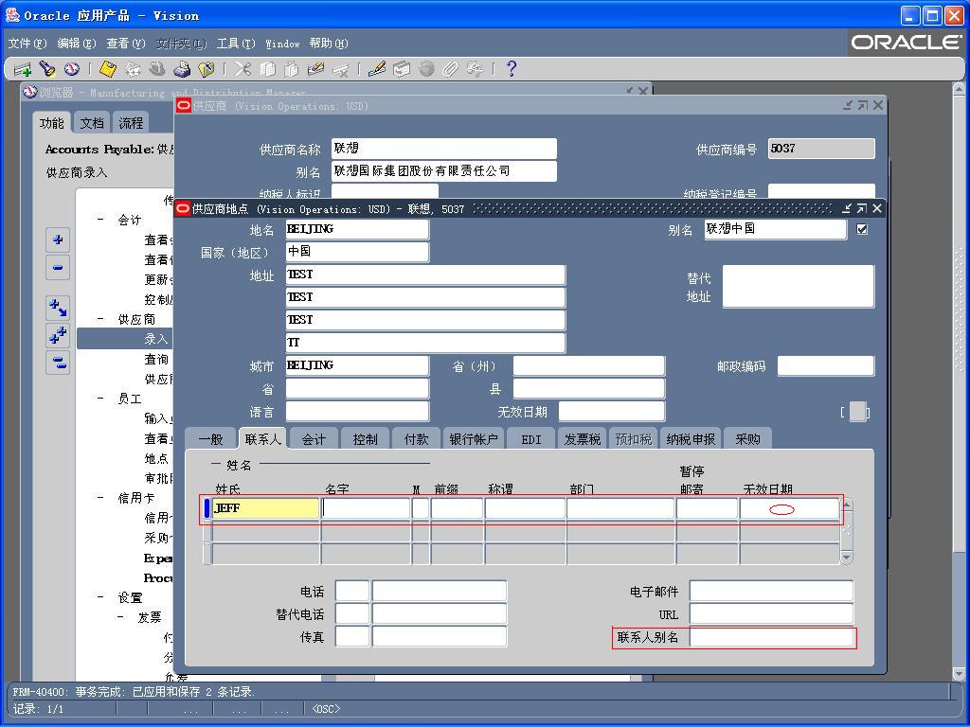Collapse the 供应商 tree node
This screenshot has width=970, height=727.
pyautogui.click(x=100, y=319)
